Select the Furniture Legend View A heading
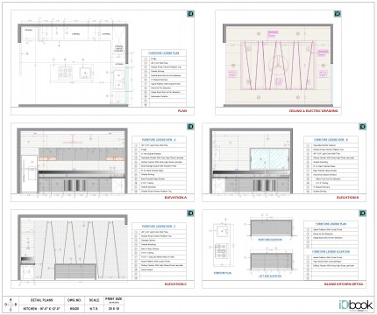 coord(159,140)
